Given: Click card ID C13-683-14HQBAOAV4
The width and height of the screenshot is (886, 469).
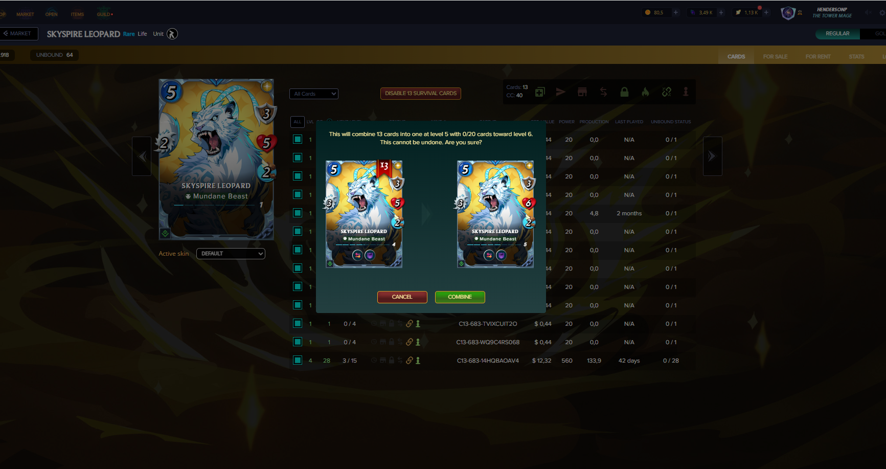Looking at the screenshot, I should 488,361.
